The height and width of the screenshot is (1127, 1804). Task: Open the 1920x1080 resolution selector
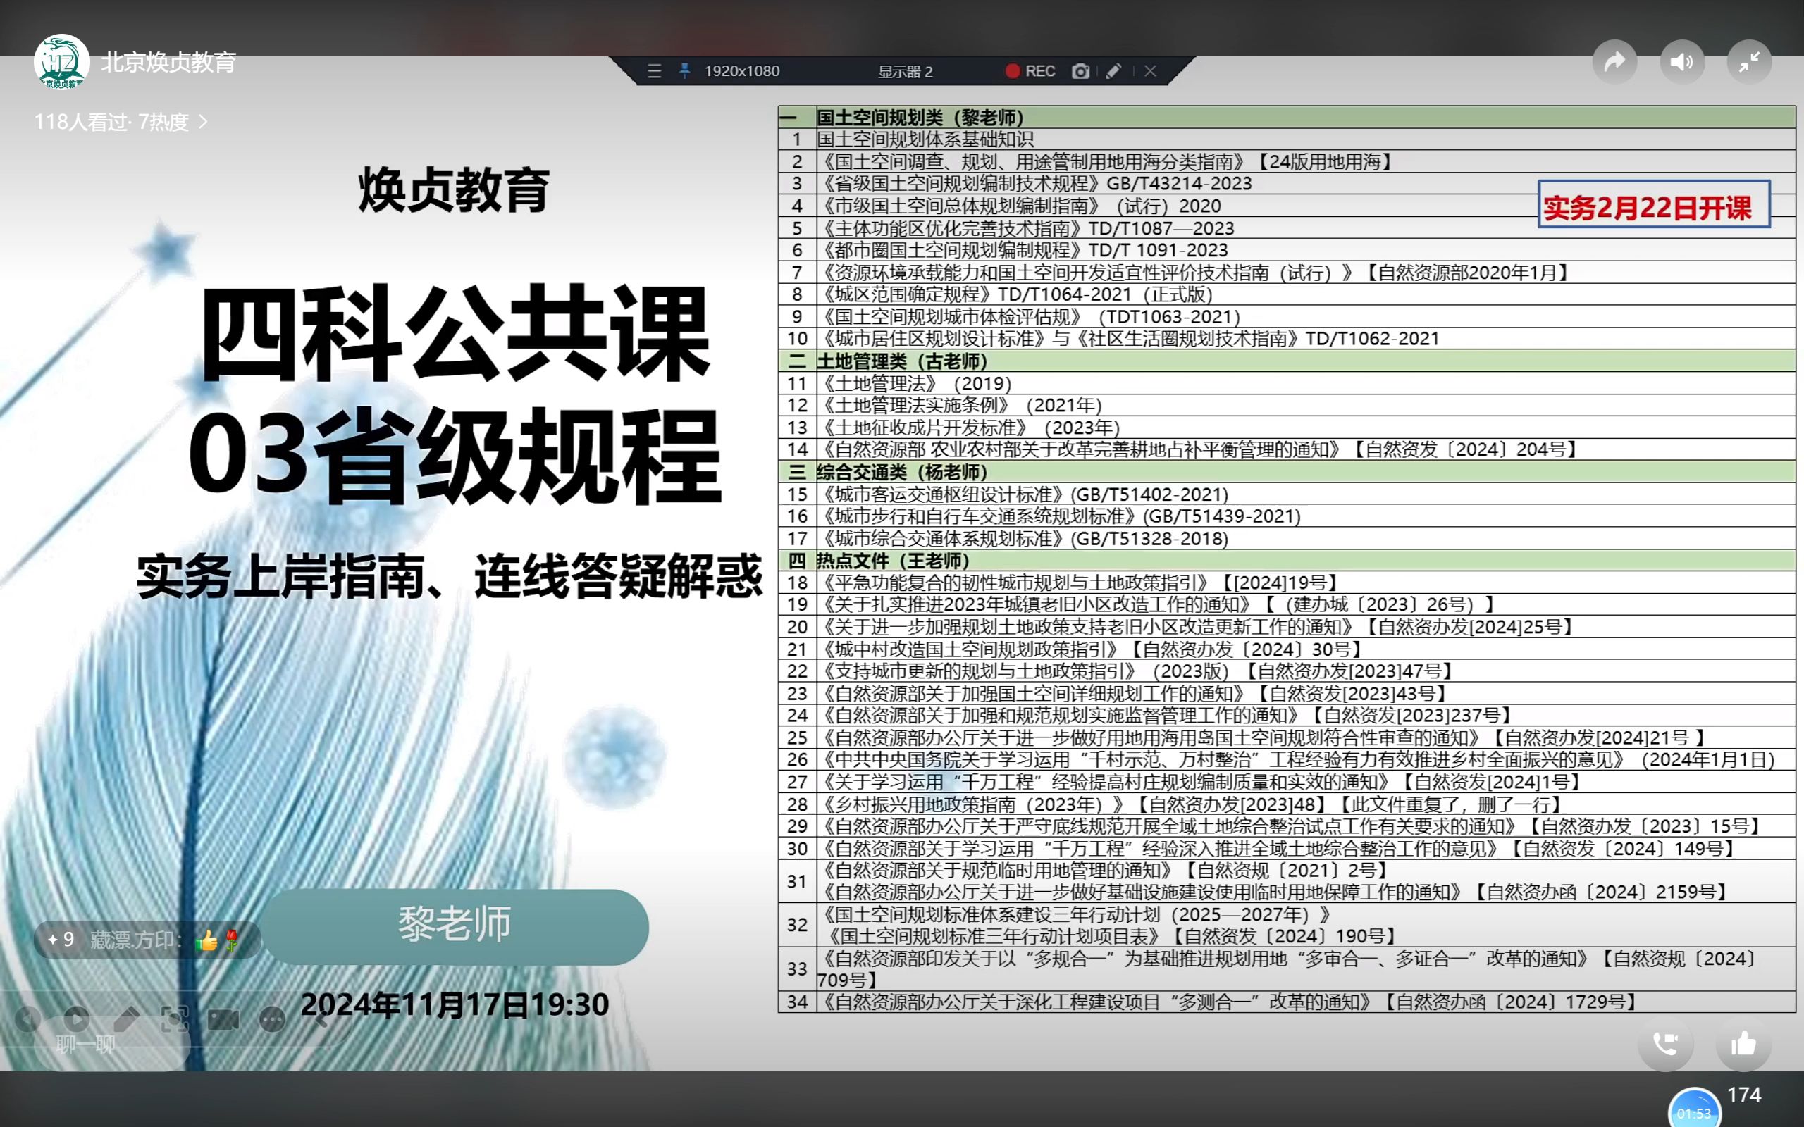(742, 72)
